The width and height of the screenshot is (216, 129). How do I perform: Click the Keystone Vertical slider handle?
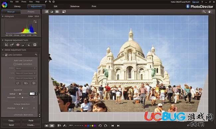(x=20, y=94)
